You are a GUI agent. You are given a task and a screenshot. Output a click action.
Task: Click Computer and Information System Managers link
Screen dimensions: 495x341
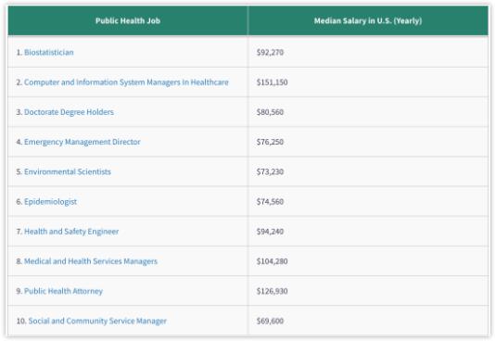(x=126, y=82)
